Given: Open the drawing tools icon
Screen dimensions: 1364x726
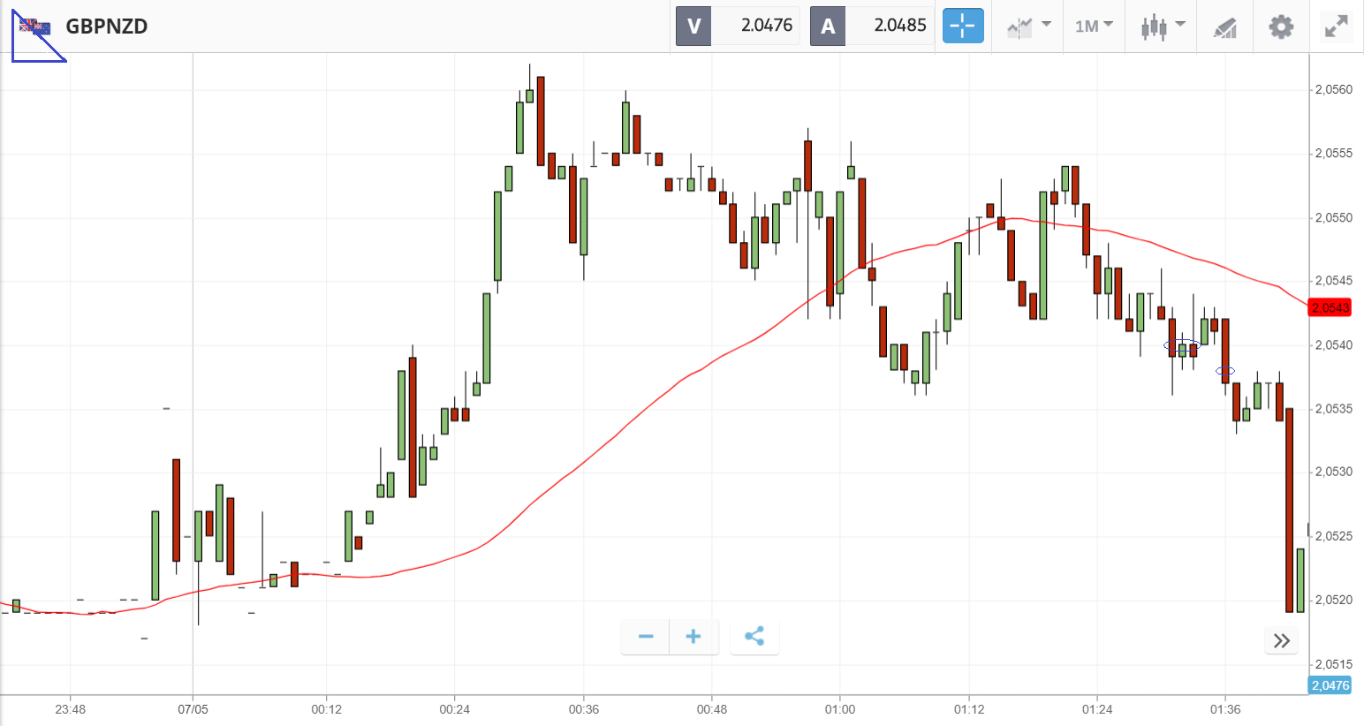Looking at the screenshot, I should (1224, 27).
